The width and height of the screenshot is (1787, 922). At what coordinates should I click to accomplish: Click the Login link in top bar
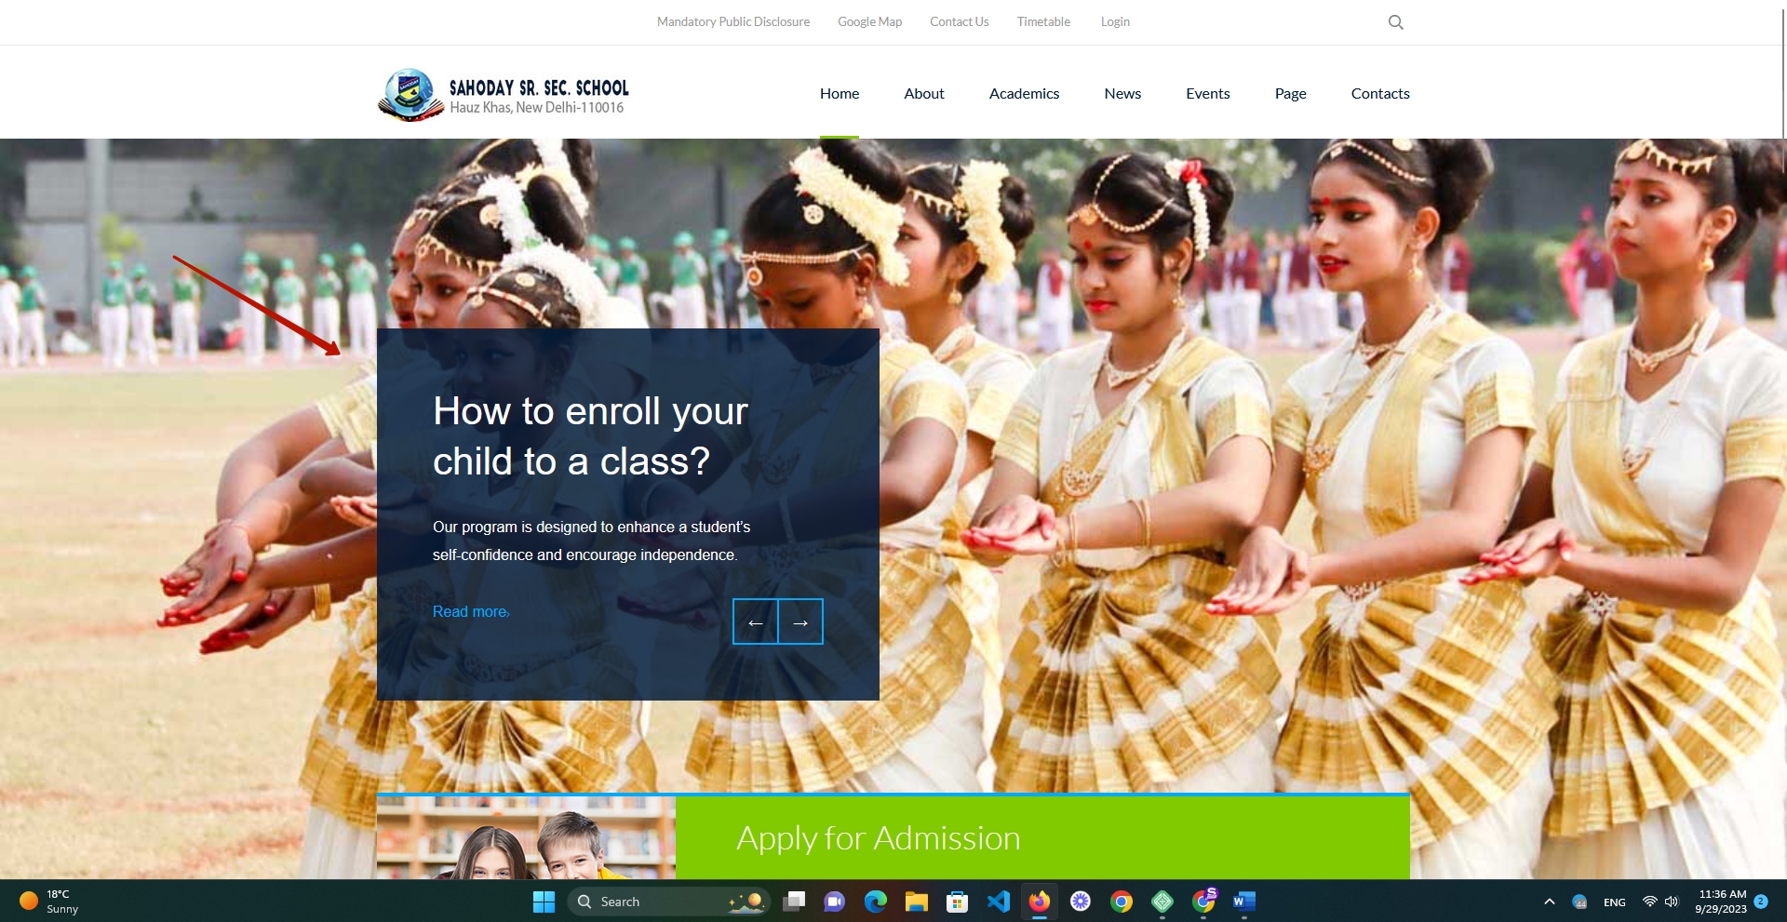[1114, 21]
